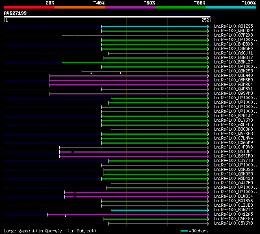
Task: Select hit label UniRef100_B5W712
Action: click(233, 210)
